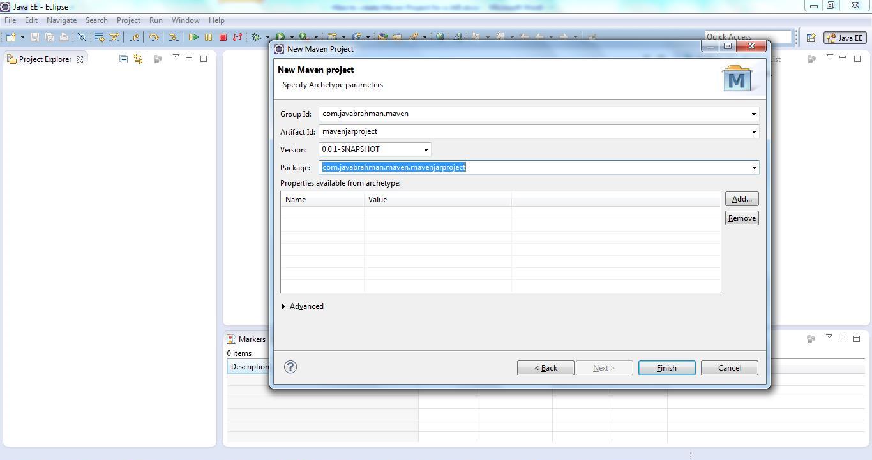
Task: Minimize the right-side panel
Action: (843, 57)
